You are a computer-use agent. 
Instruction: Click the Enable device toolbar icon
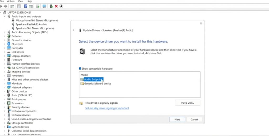[x=51, y=6]
